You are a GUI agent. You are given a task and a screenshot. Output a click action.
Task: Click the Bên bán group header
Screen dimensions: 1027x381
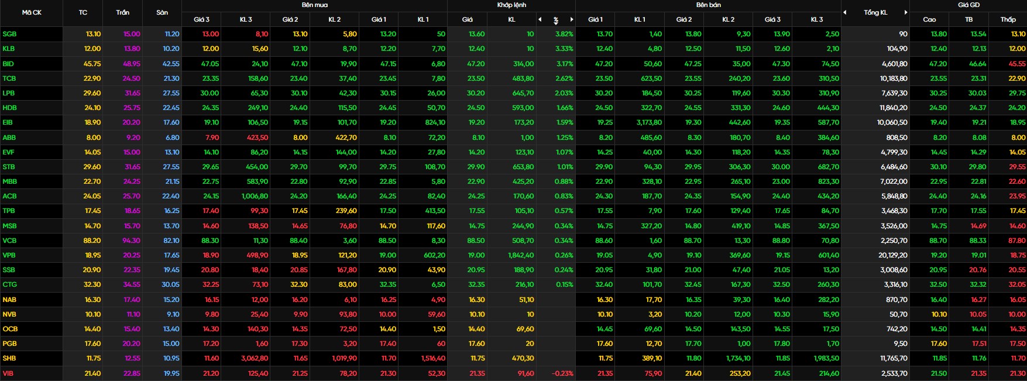click(709, 5)
